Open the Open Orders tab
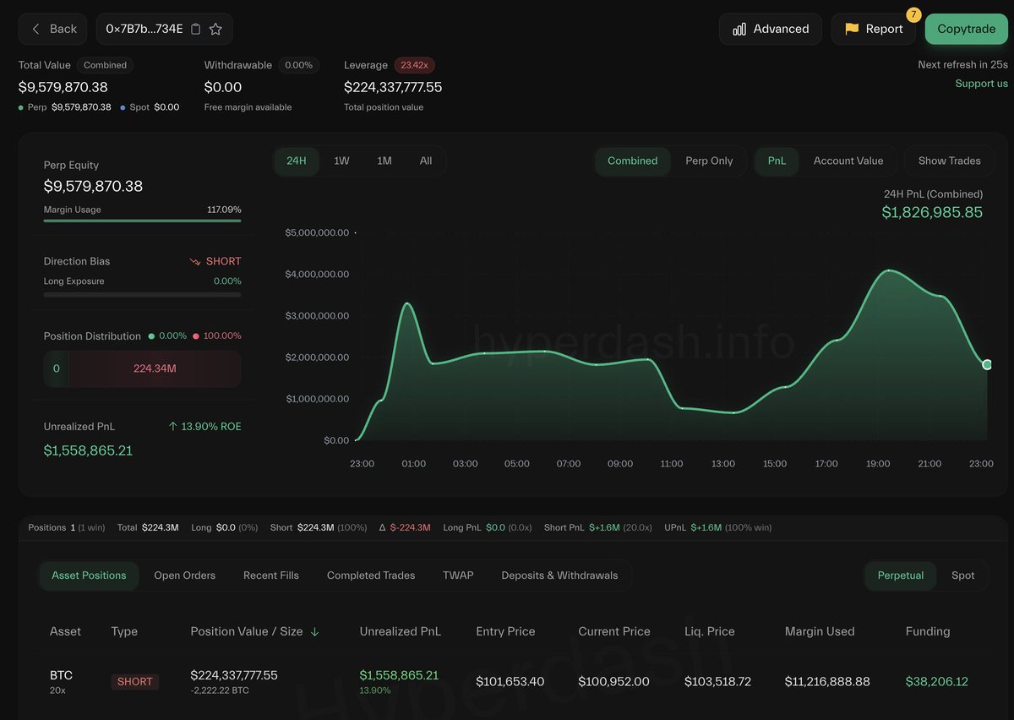Screen dimensions: 1014x720 click(185, 575)
